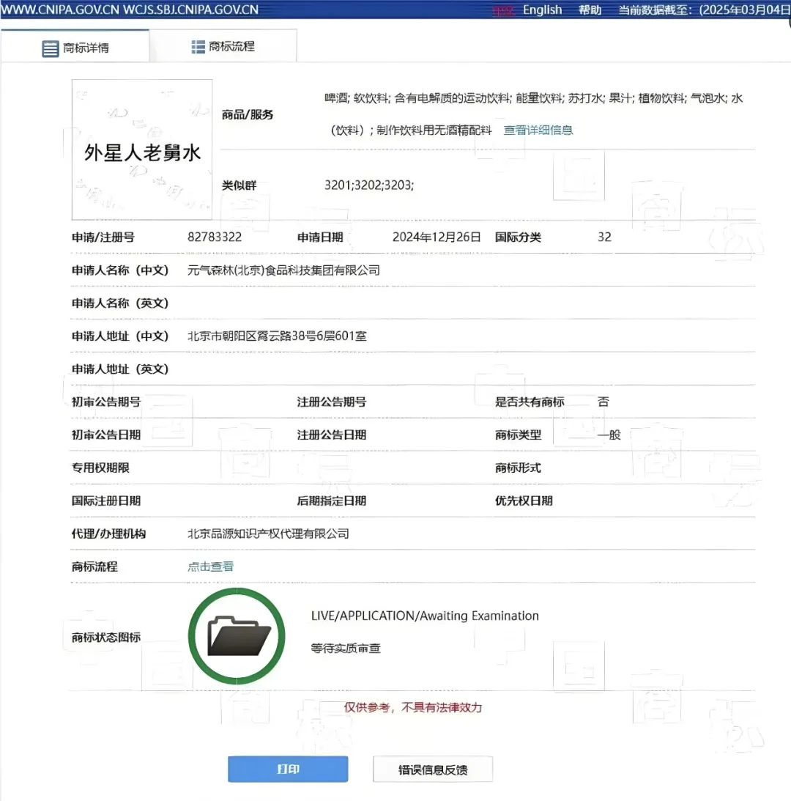
Task: Click the 申请人地址（英文） label
Action: (120, 369)
